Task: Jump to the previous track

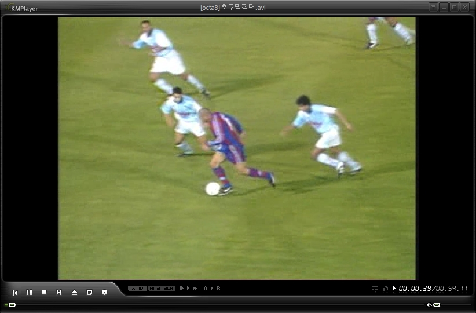Action: click(15, 293)
